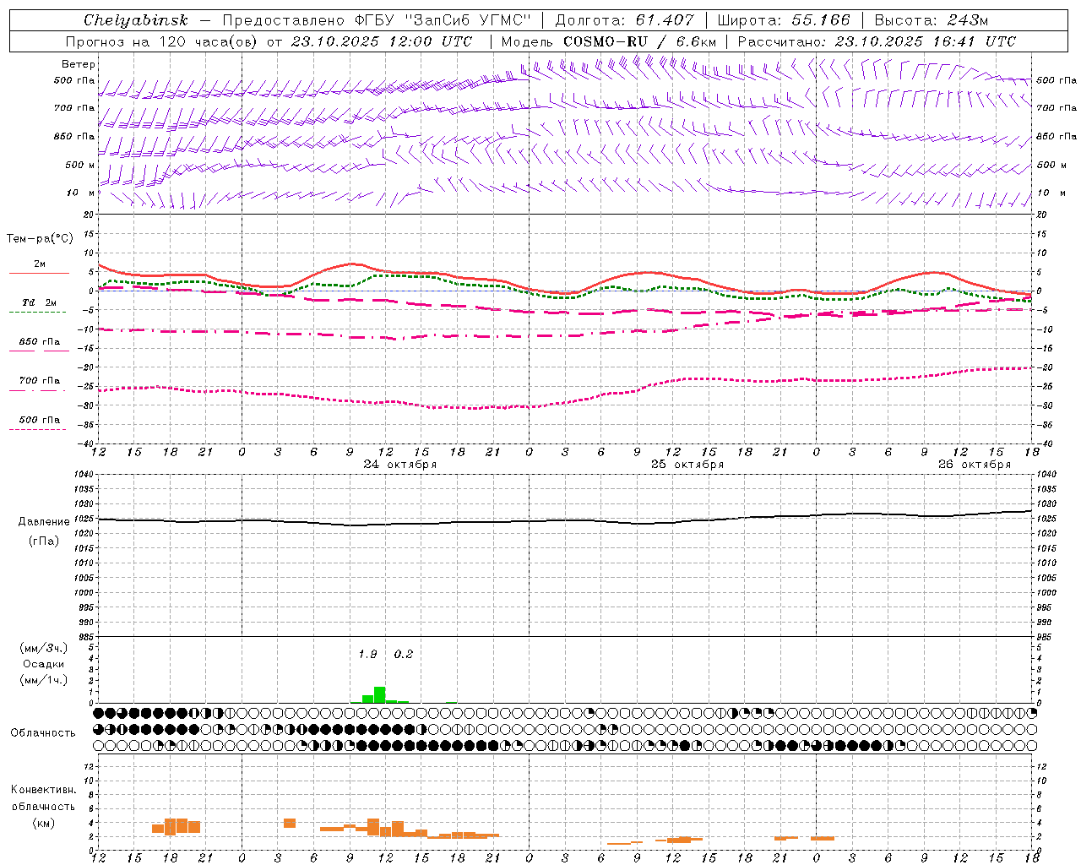1081x865 pixels.
Task: Click the '25 октября' date label
Action: pos(687,465)
